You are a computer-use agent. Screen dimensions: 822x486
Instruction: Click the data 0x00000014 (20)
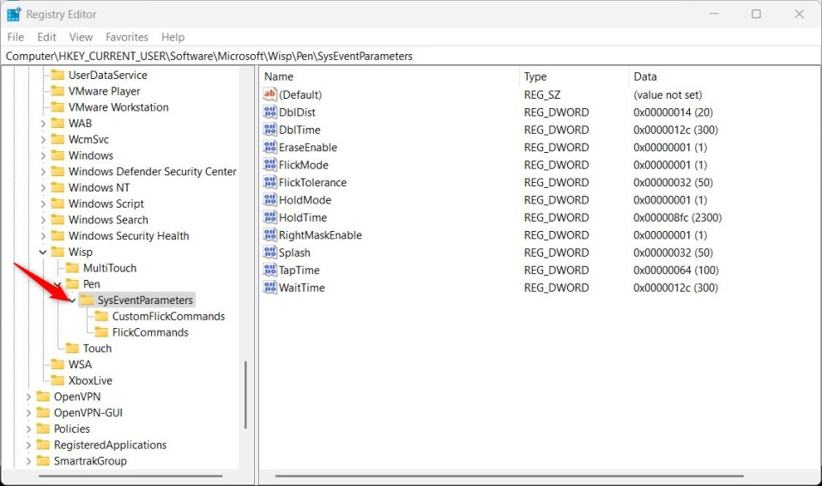pyautogui.click(x=673, y=112)
